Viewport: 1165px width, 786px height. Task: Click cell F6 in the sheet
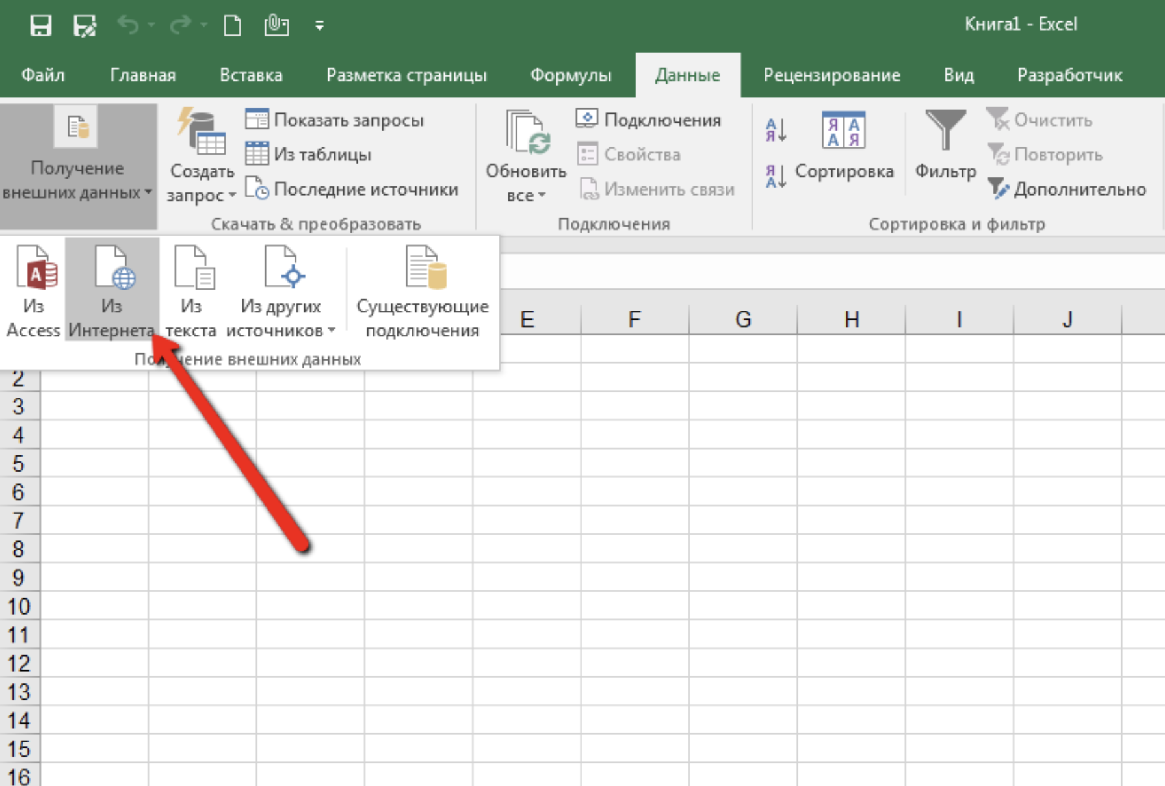pos(635,492)
